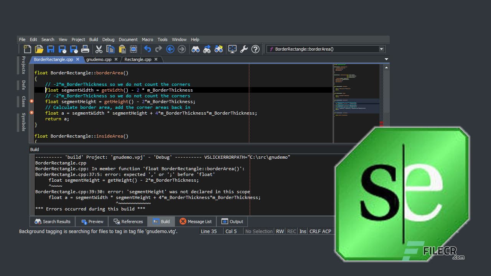Undo the last edit with the Undo arrow
Image resolution: width=491 pixels, height=276 pixels.
148,49
